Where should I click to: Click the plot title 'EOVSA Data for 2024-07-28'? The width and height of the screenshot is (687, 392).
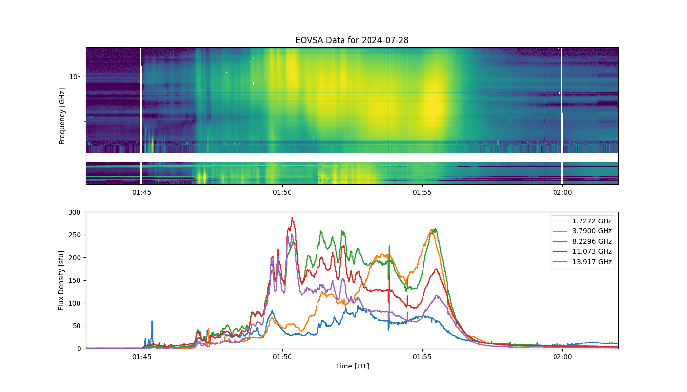tap(352, 40)
